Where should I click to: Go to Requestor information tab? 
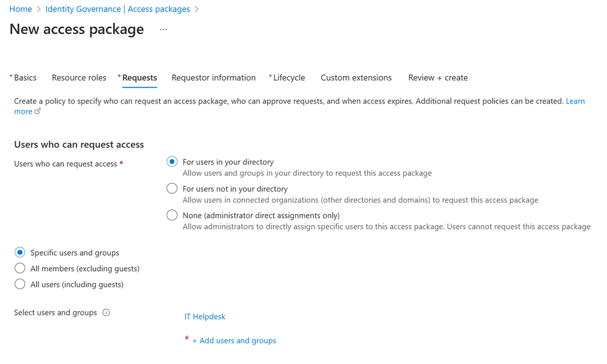tap(213, 78)
